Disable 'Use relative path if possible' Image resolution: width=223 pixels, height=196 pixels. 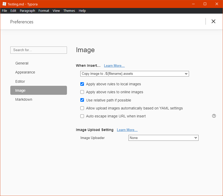[x=82, y=100]
